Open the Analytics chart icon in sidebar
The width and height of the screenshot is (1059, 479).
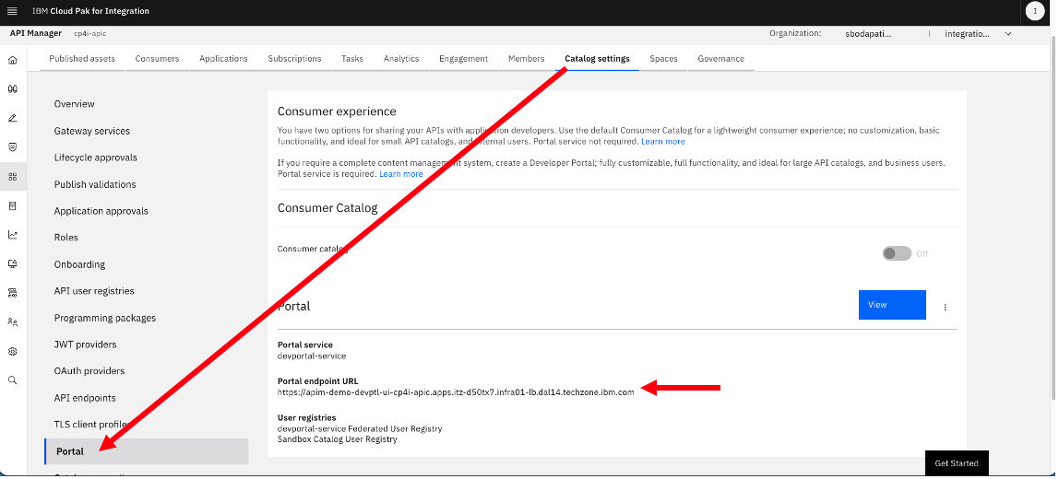[12, 235]
